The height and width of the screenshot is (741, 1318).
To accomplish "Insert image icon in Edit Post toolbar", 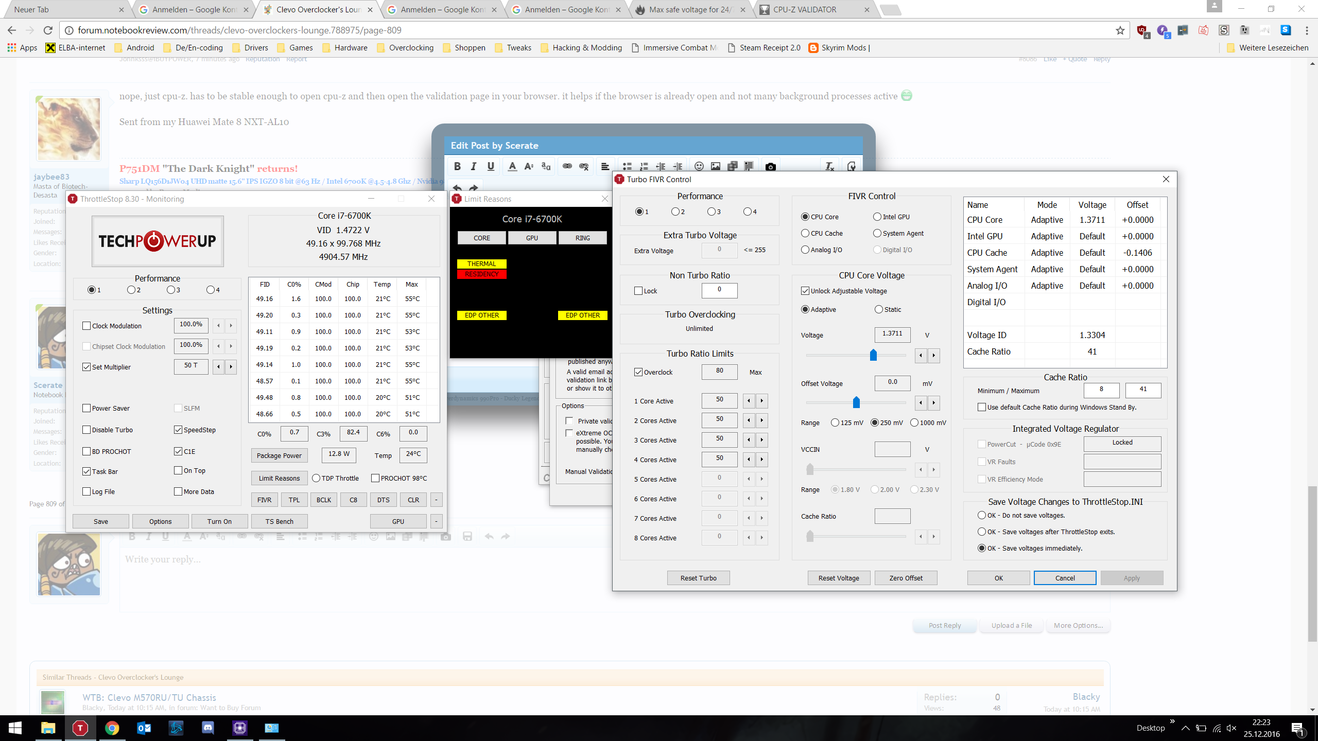I will click(716, 166).
